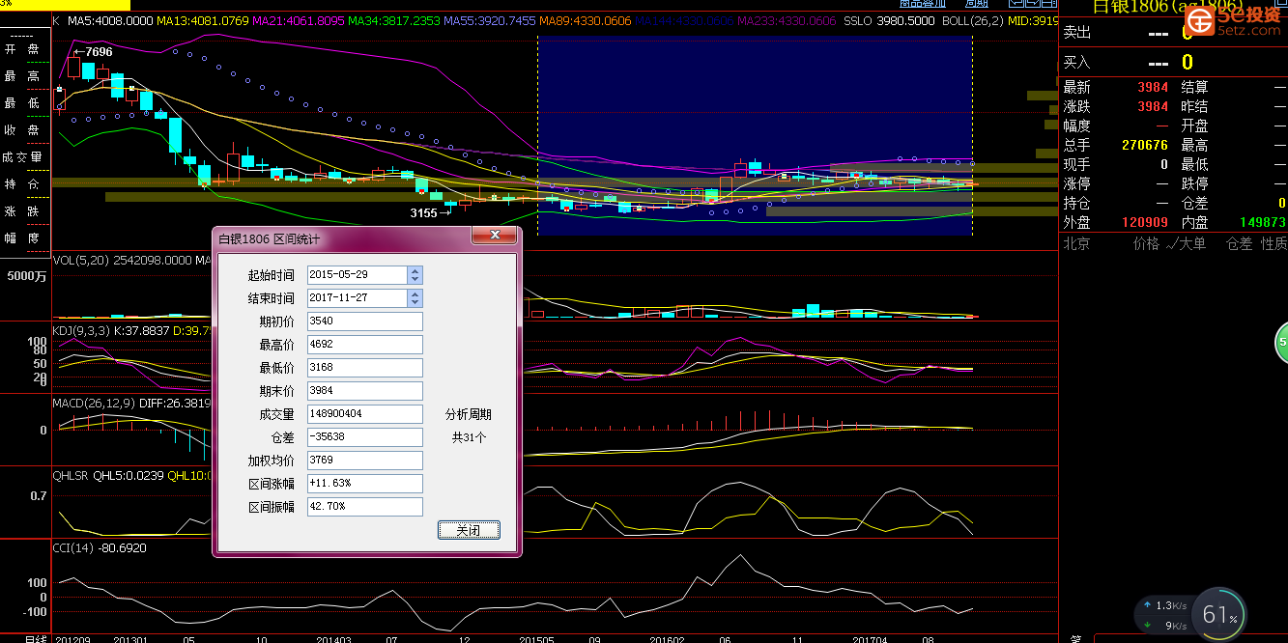This screenshot has width=1288, height=643.
Task: Click the 关闭 button in the statistics dialog
Action: click(469, 530)
